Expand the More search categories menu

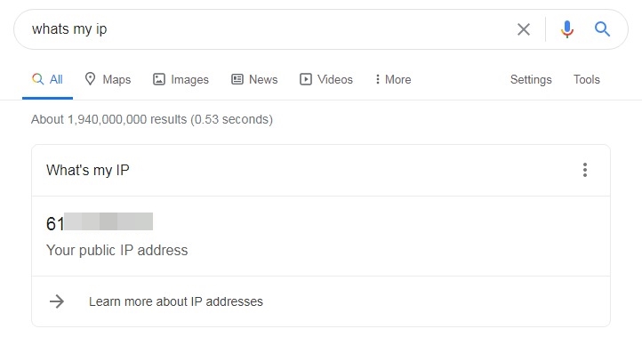pyautogui.click(x=393, y=79)
